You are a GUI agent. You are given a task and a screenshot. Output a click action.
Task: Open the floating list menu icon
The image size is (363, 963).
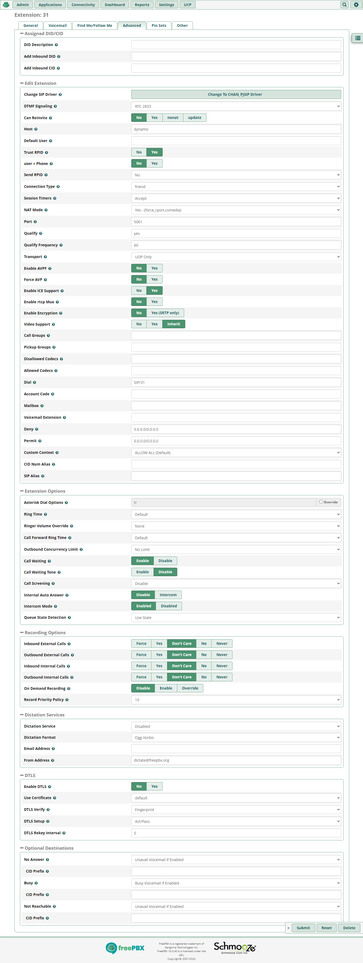coord(357,38)
